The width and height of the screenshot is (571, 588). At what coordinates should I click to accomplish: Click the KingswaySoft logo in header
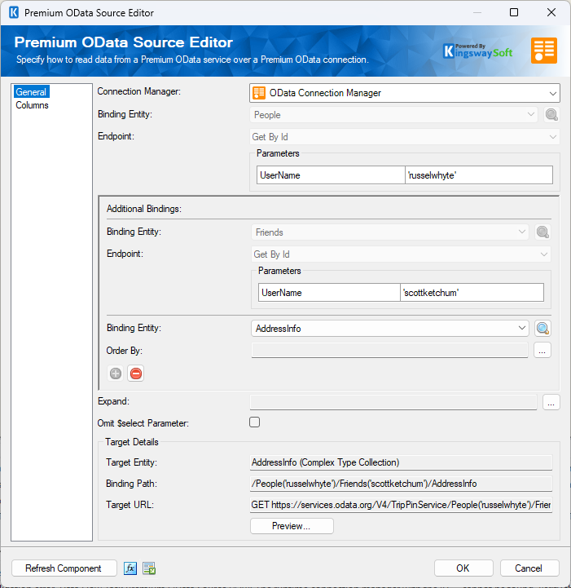pyautogui.click(x=477, y=51)
